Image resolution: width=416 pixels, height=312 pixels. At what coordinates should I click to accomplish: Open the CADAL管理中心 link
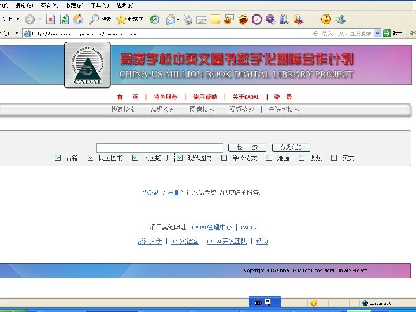211,228
